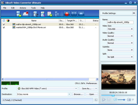The height and width of the screenshot is (105, 138).
Task: Click the horizontal scrollbar of the file list
Action: coord(47,79)
